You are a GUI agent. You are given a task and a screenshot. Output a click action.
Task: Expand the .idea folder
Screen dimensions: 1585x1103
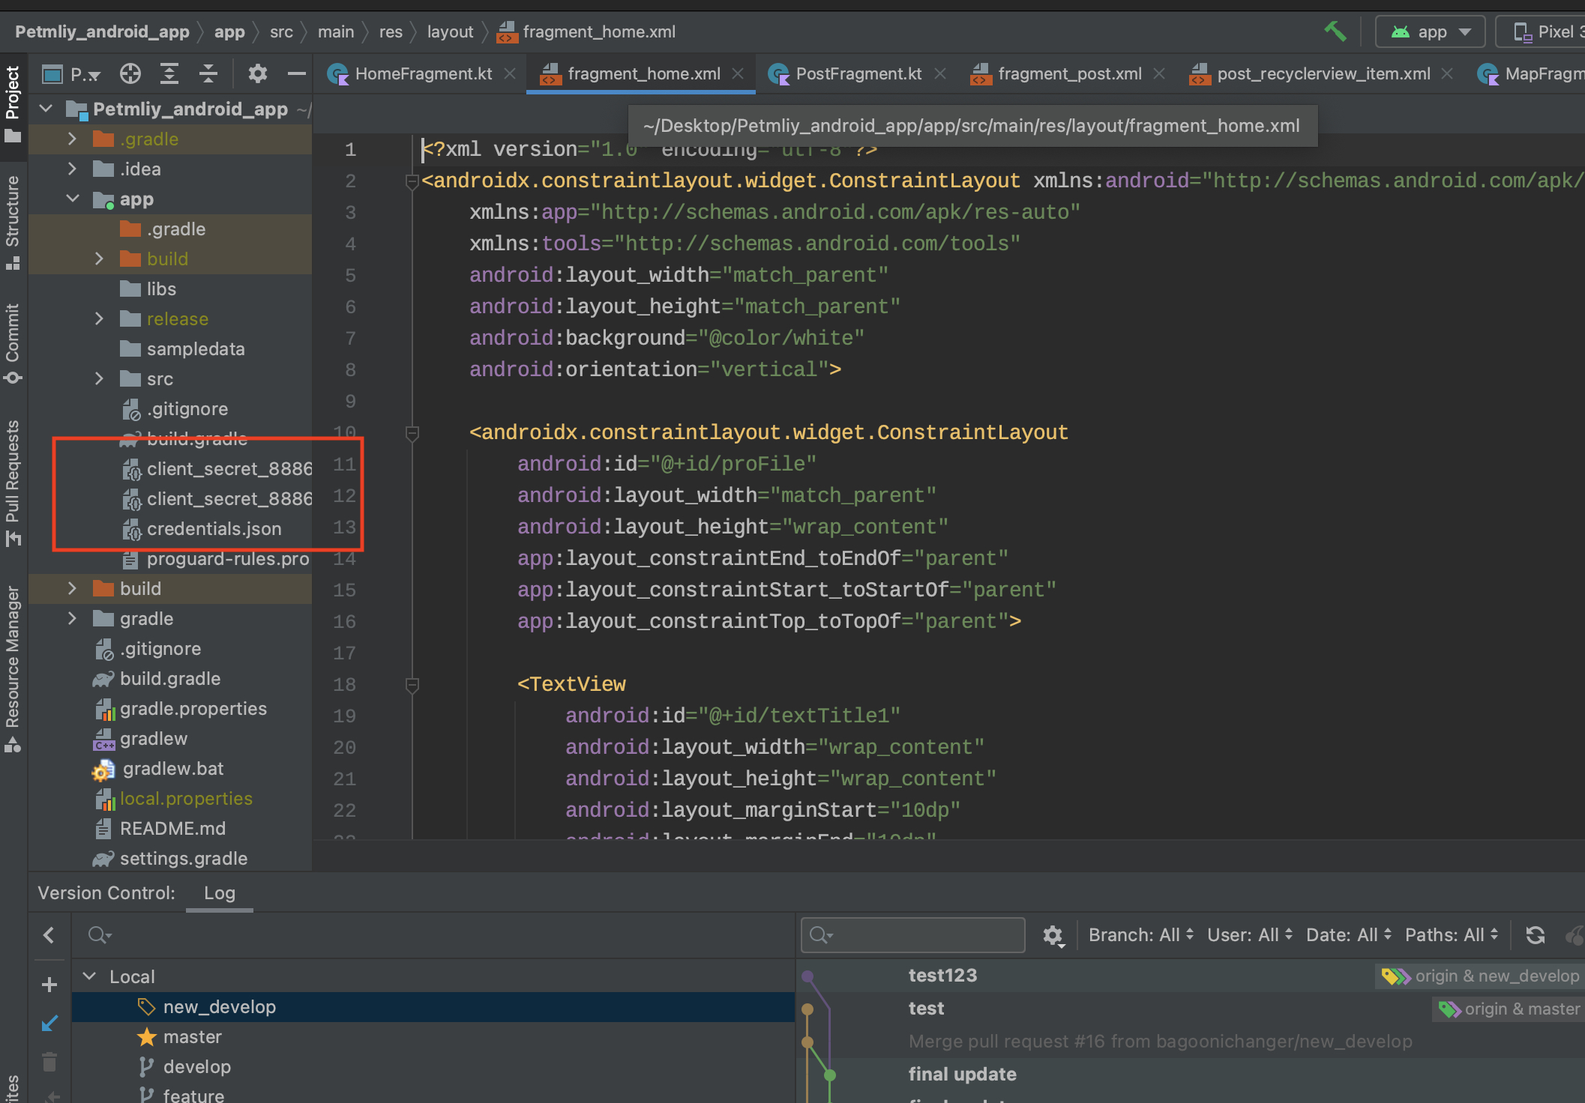pyautogui.click(x=72, y=169)
